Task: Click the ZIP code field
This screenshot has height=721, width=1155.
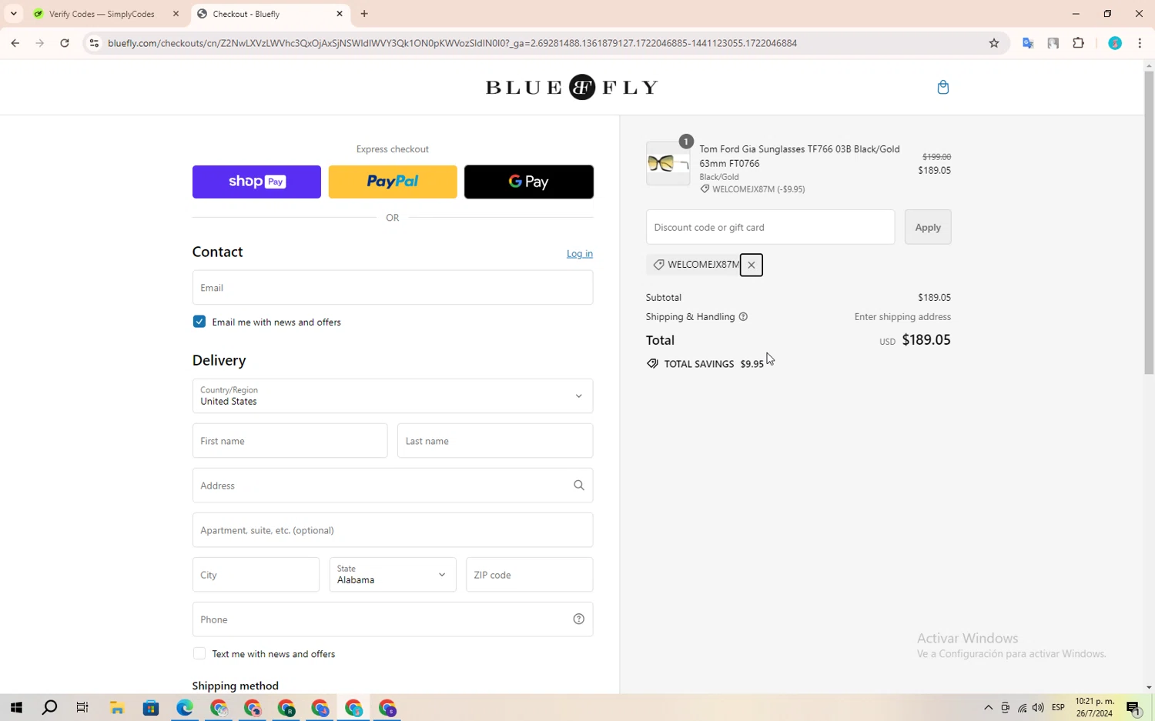Action: (x=529, y=575)
